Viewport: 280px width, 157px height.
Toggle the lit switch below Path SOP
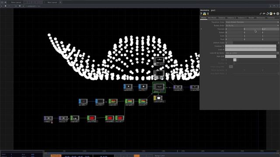click(235, 60)
